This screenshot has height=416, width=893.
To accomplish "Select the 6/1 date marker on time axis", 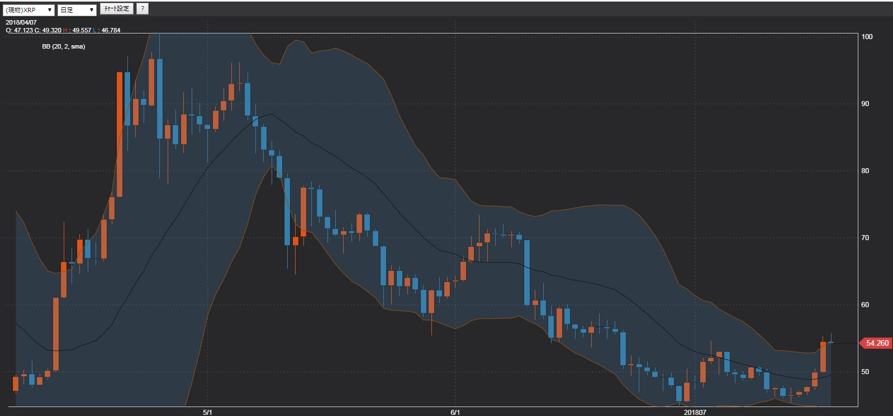I will (455, 413).
